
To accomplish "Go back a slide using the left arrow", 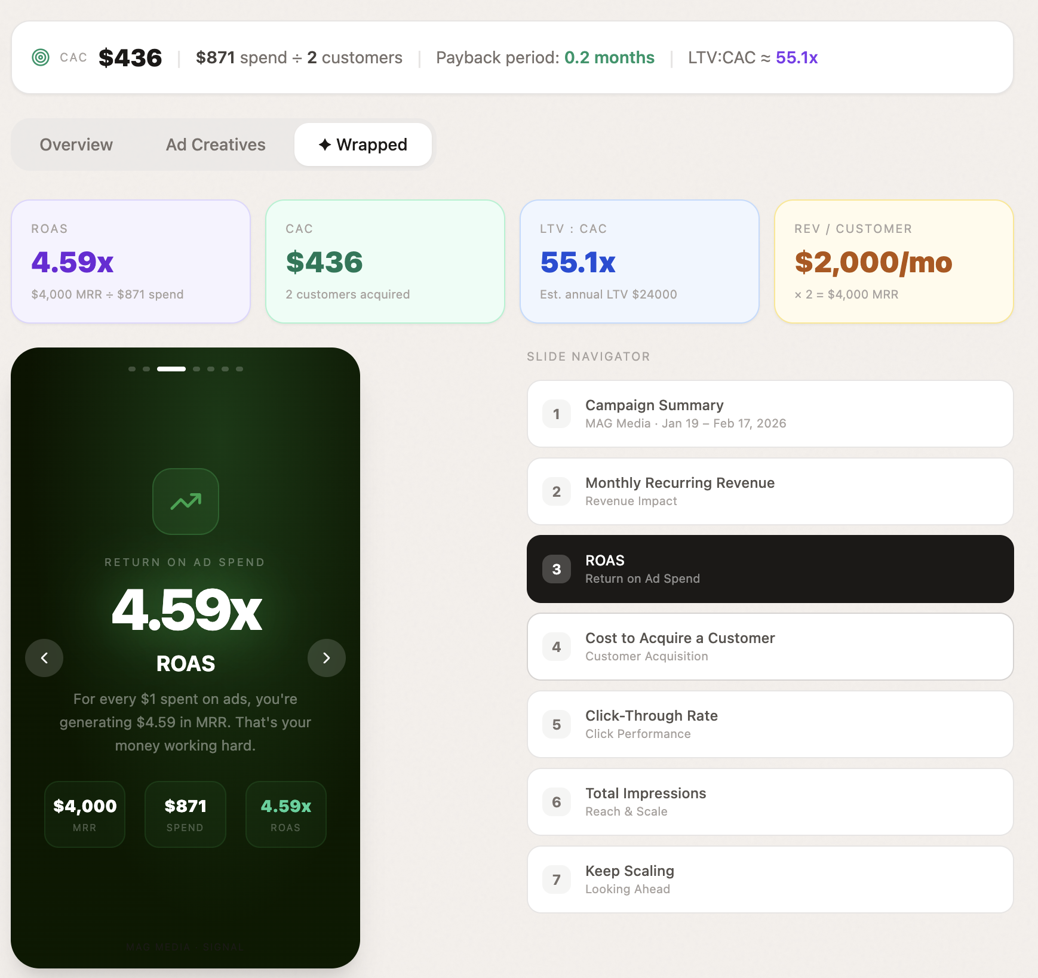I will [x=44, y=657].
